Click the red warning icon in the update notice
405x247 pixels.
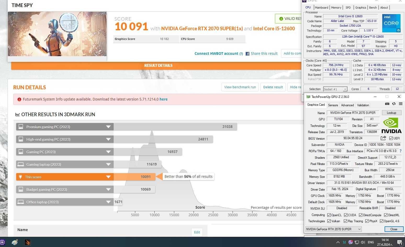pyautogui.click(x=19, y=99)
